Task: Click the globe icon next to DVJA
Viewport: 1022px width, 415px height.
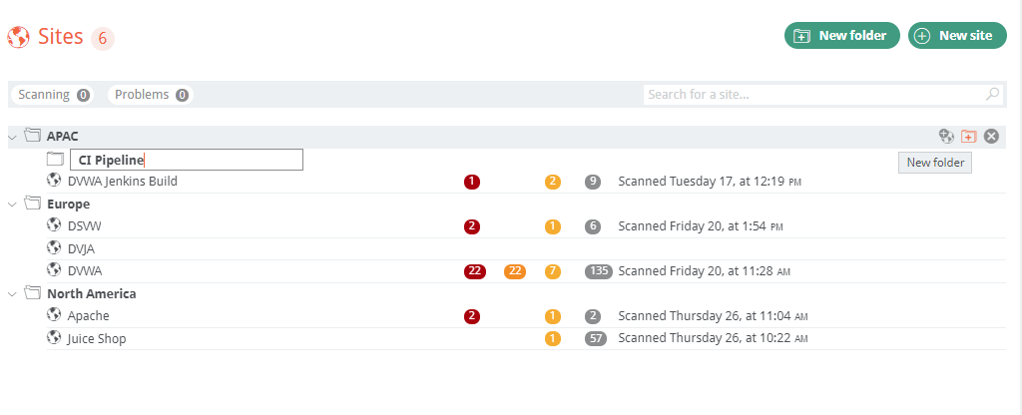Action: click(x=54, y=248)
